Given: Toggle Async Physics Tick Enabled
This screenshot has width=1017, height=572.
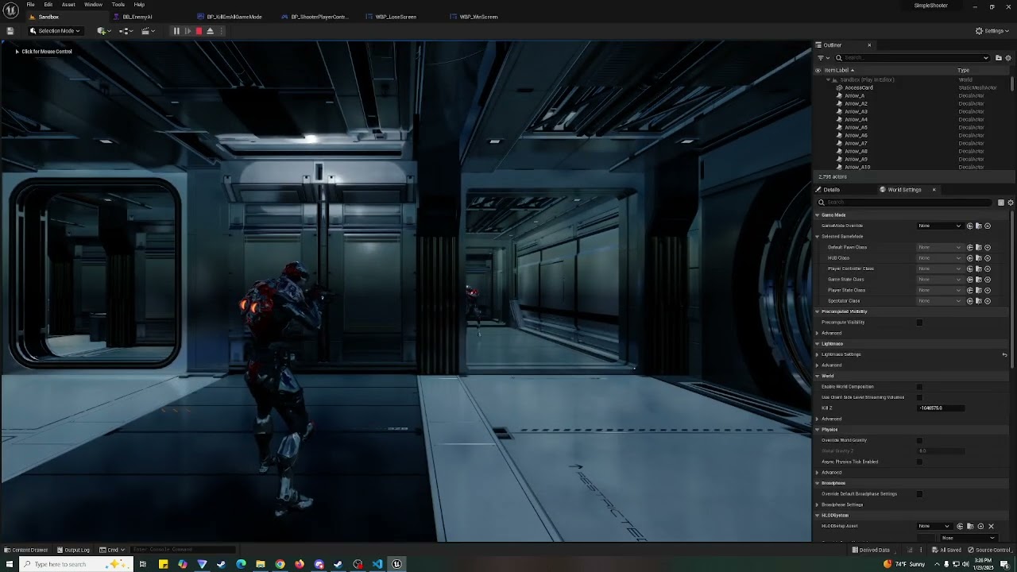Looking at the screenshot, I should [x=919, y=462].
